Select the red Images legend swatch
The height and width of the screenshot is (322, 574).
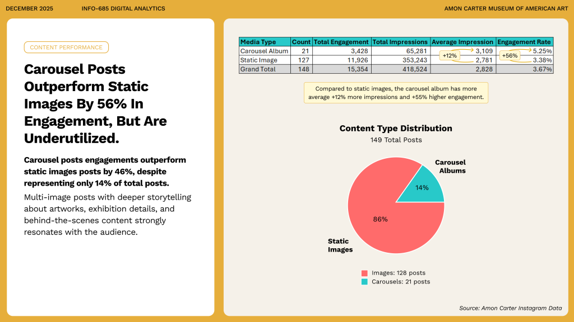pyautogui.click(x=364, y=273)
